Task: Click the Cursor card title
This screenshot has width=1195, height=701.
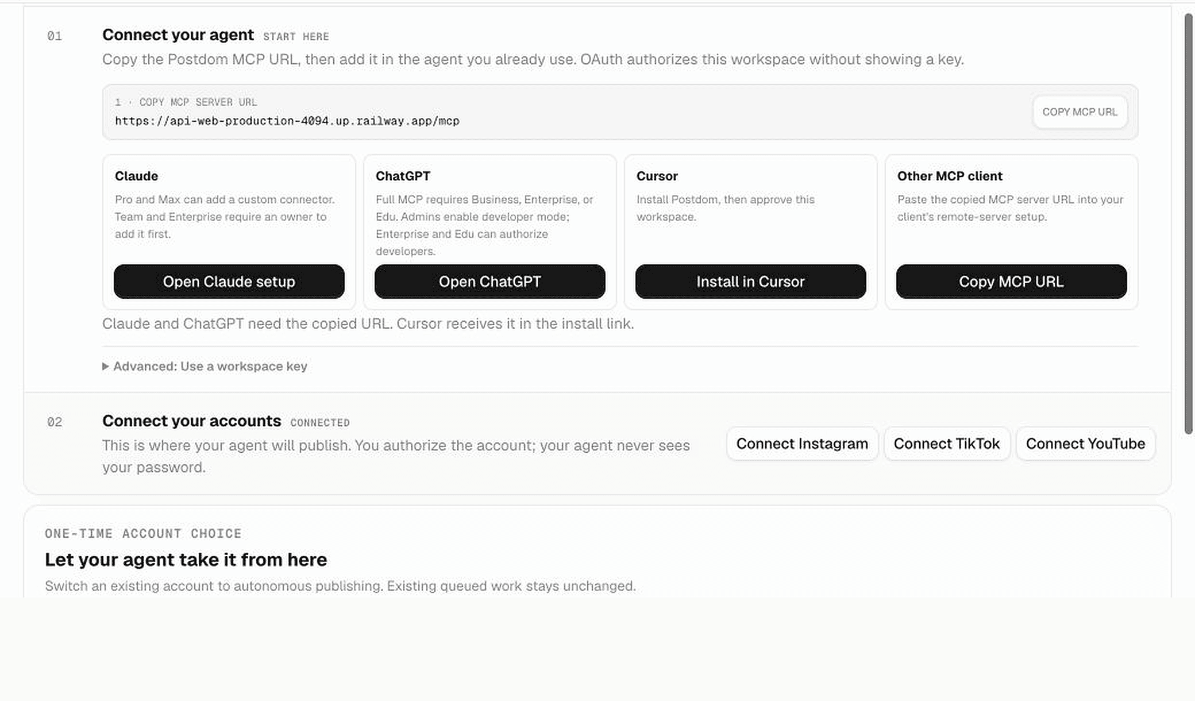Action: (657, 176)
